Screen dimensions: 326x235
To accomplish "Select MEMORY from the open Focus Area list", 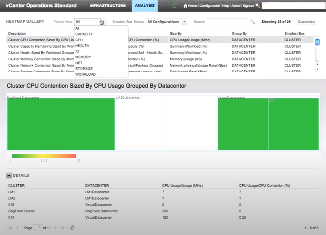I will click(83, 57).
